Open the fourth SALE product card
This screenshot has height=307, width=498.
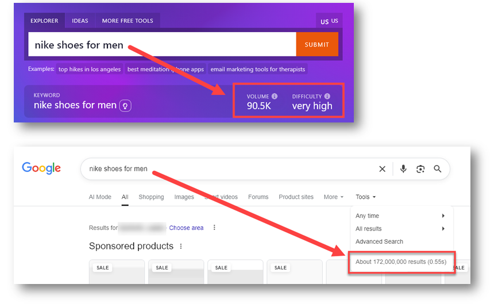coord(295,272)
